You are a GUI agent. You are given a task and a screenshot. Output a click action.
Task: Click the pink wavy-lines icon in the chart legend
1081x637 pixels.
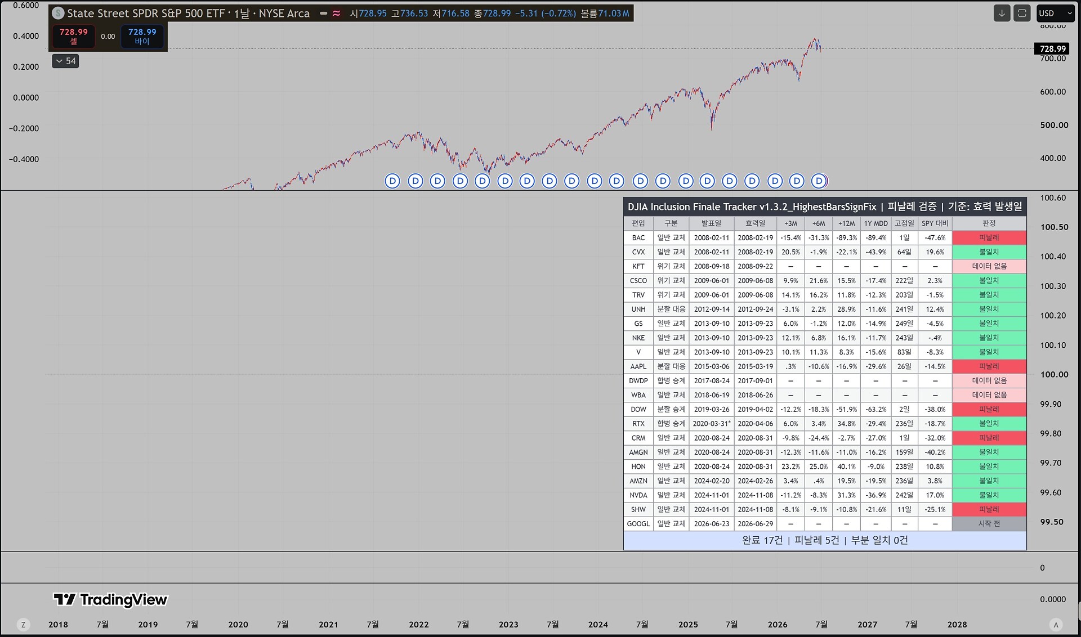(337, 14)
